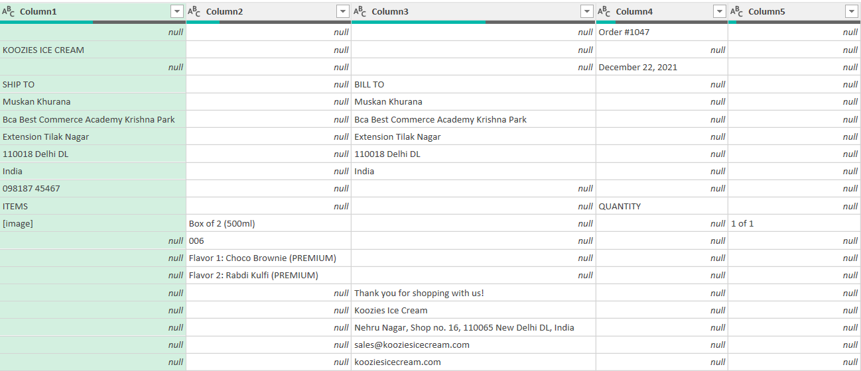This screenshot has width=861, height=371.
Task: Select 'Muskan Khurana' in Column1
Action: [x=93, y=101]
